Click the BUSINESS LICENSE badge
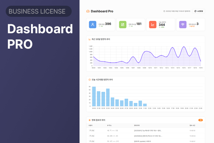The width and height of the screenshot is (214, 143). (39, 11)
